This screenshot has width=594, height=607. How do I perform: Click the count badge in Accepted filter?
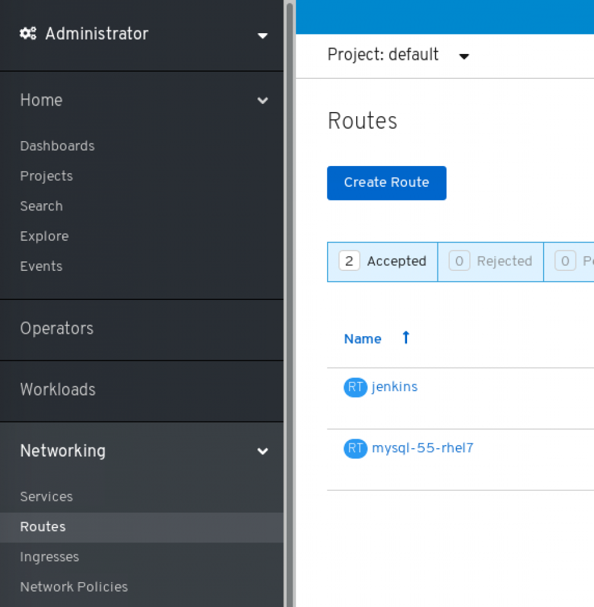(349, 261)
